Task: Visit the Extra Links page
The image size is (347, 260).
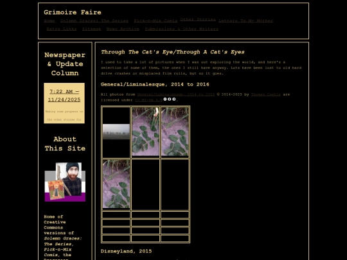Action: (62, 29)
